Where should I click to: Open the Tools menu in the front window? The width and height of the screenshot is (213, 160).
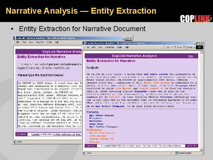click(x=120, y=47)
